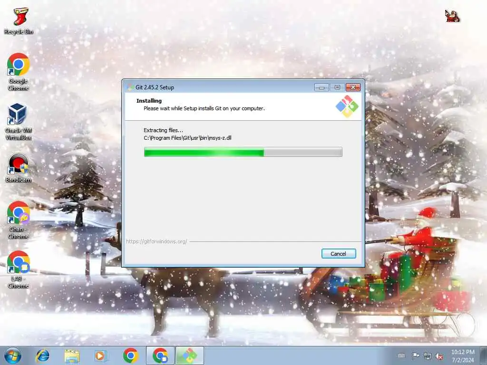The height and width of the screenshot is (365, 487).
Task: Close the Git 2.45.2 Setup window
Action: tap(353, 87)
